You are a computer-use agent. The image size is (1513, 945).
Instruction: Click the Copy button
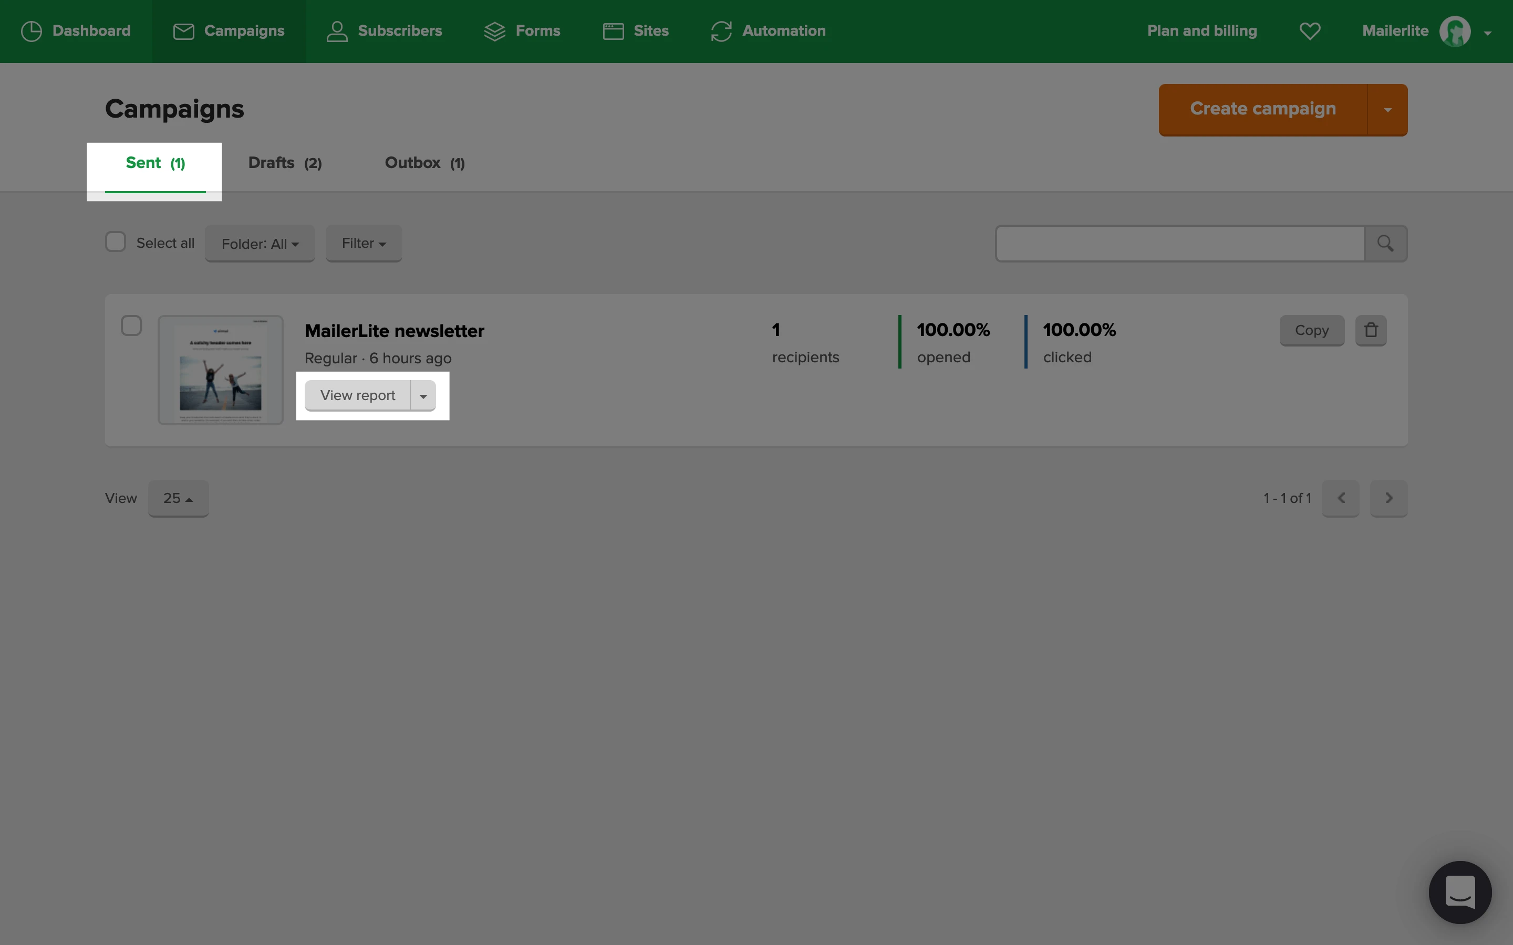coord(1311,330)
